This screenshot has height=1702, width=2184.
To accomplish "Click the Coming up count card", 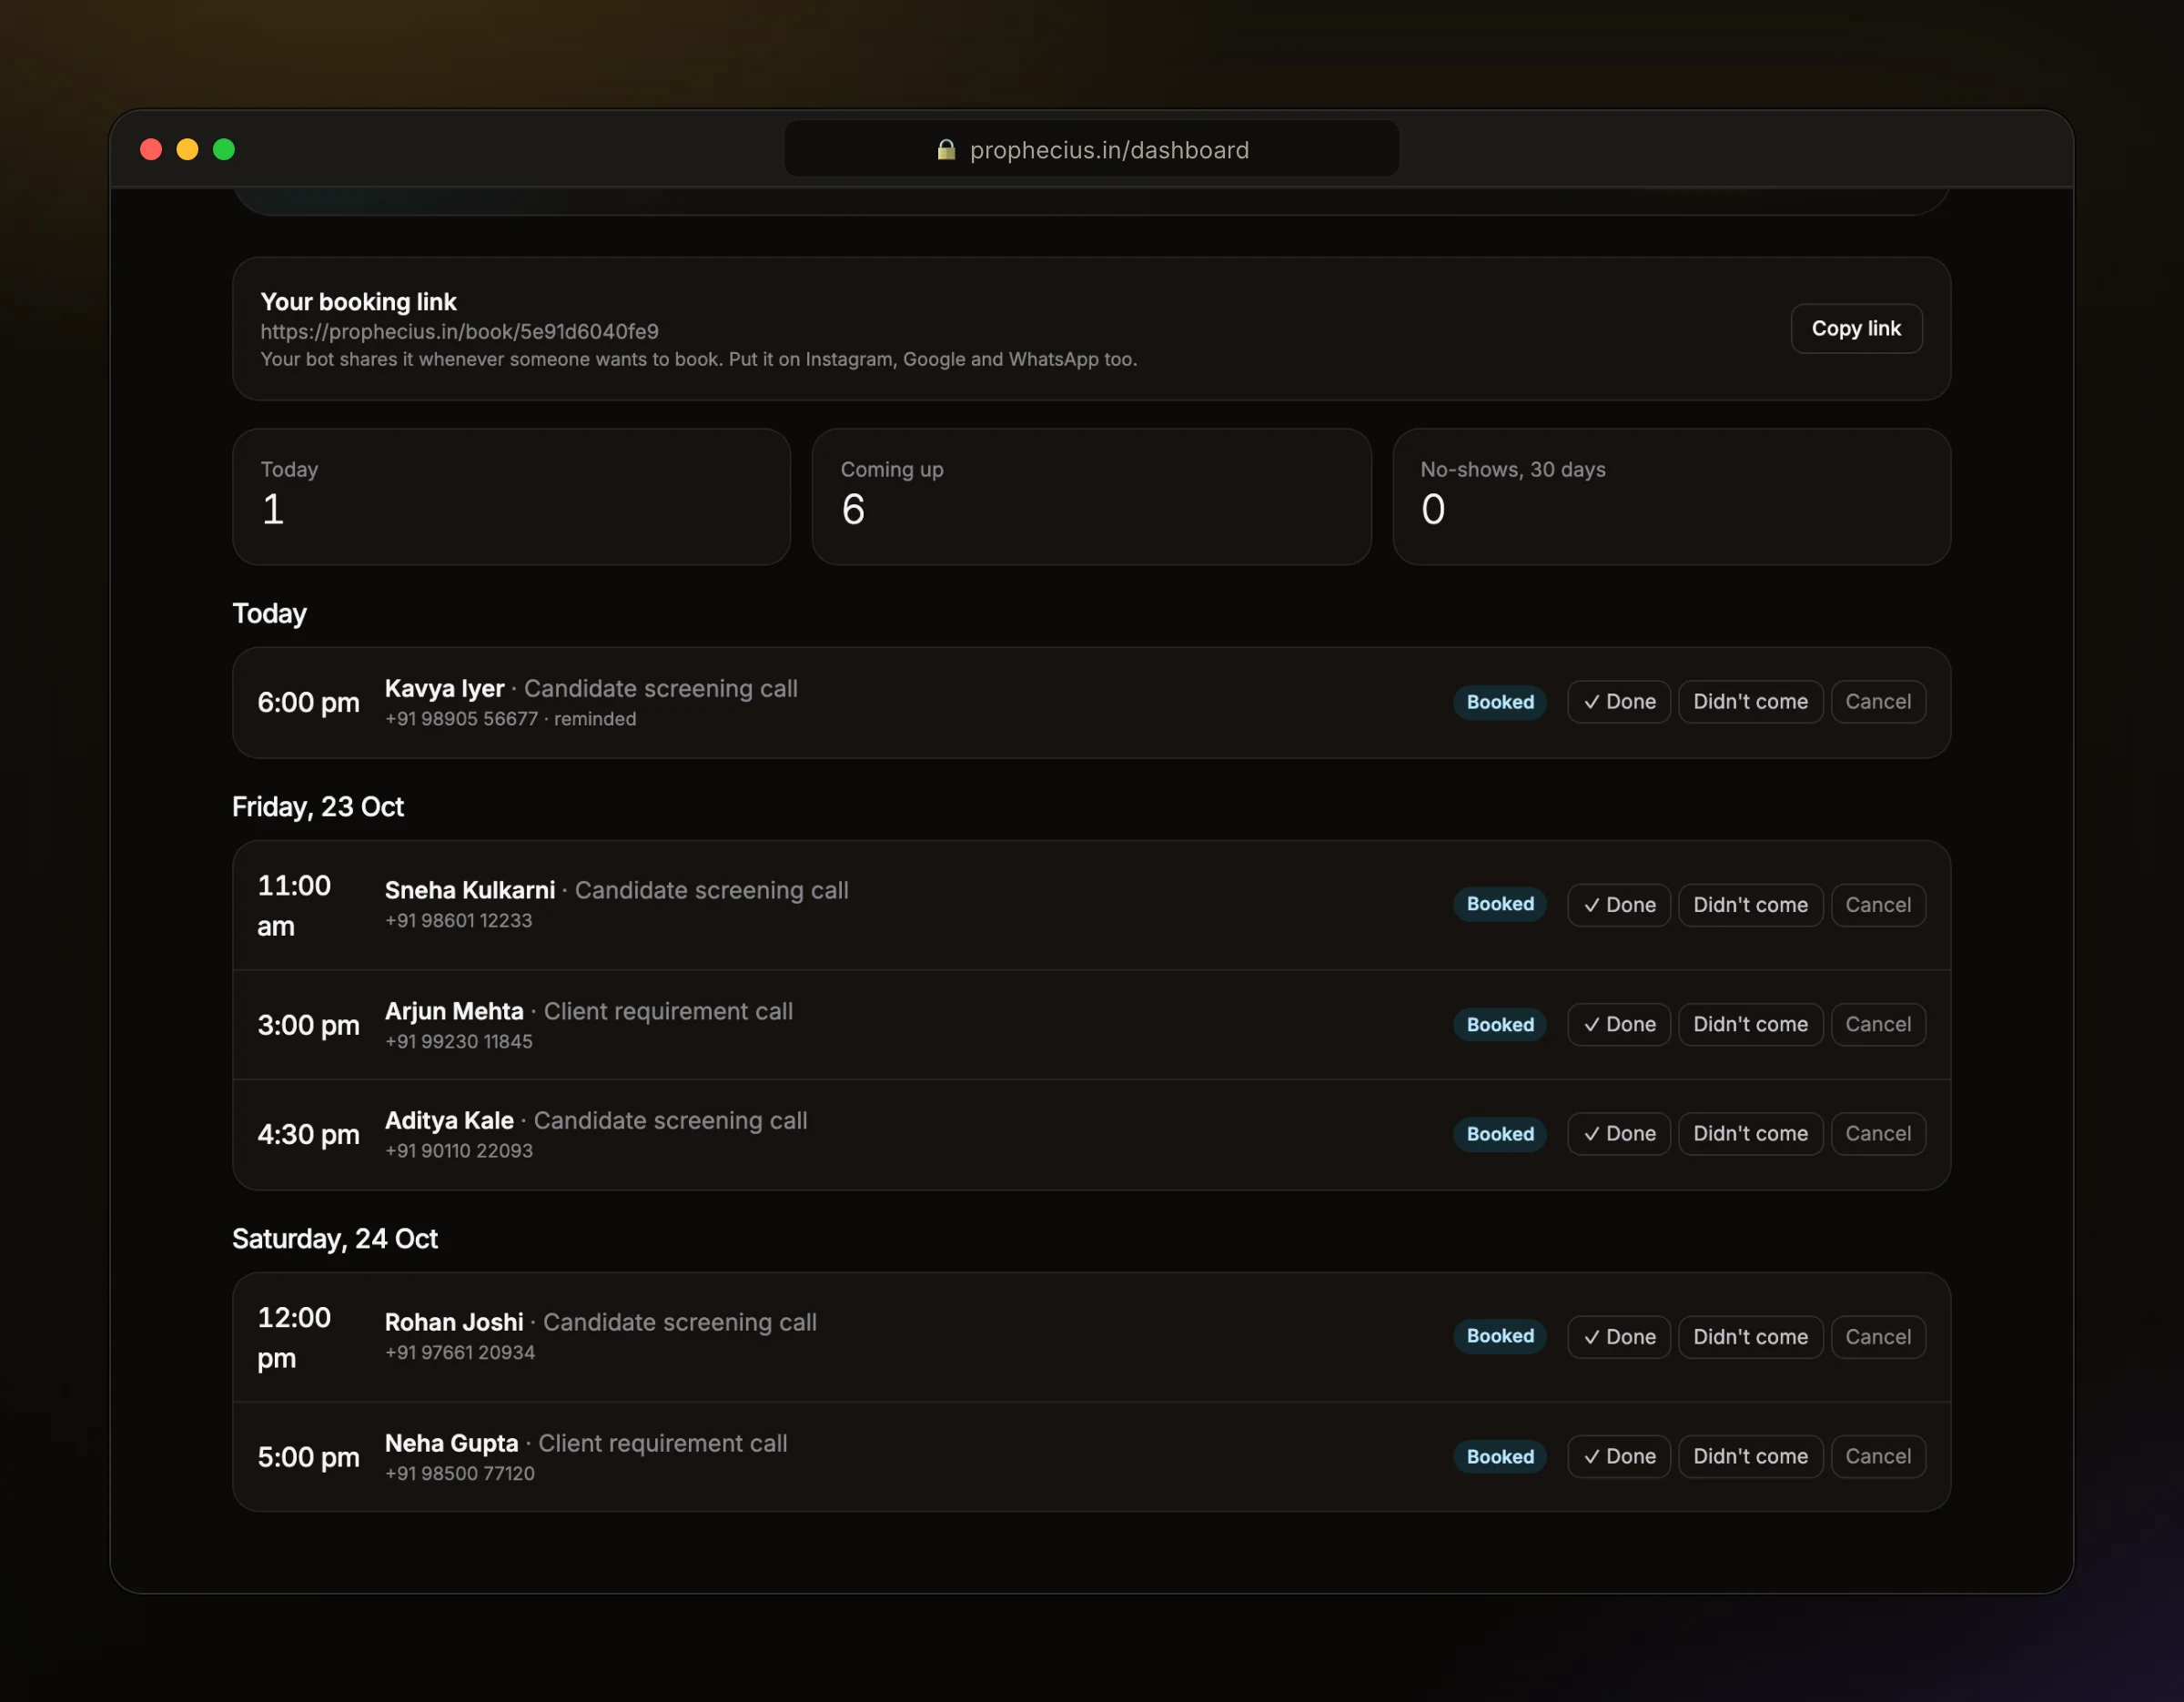I will pyautogui.click(x=1091, y=497).
